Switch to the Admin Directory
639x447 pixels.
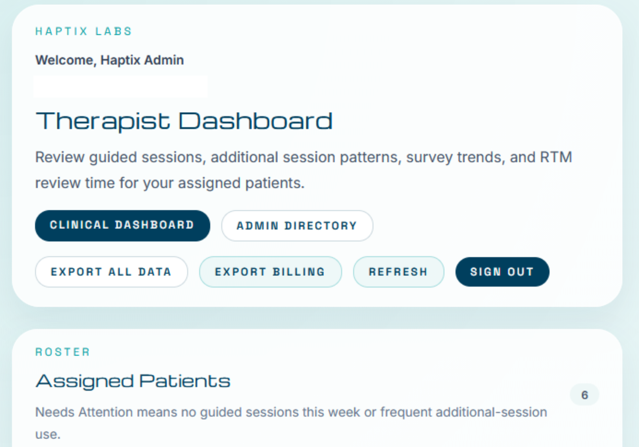(x=297, y=226)
